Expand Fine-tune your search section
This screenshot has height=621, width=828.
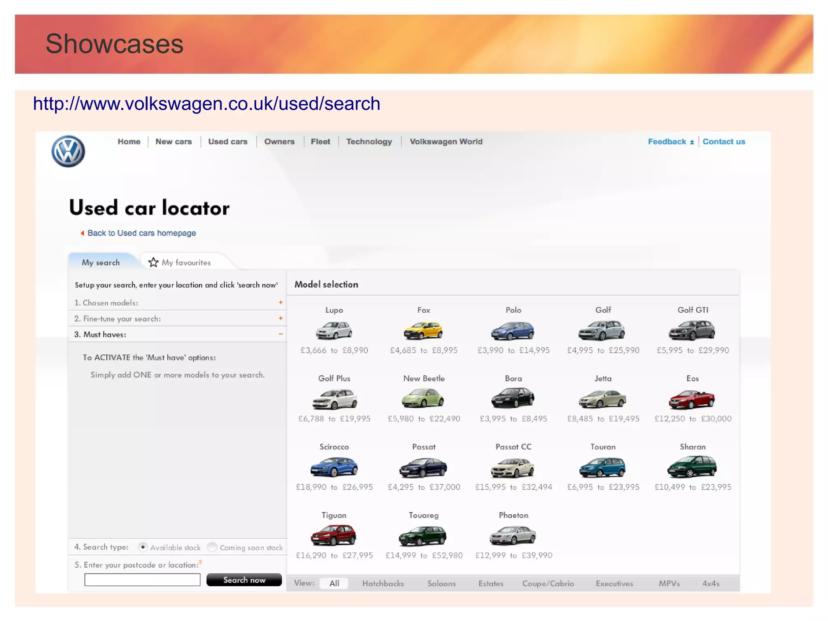click(281, 318)
